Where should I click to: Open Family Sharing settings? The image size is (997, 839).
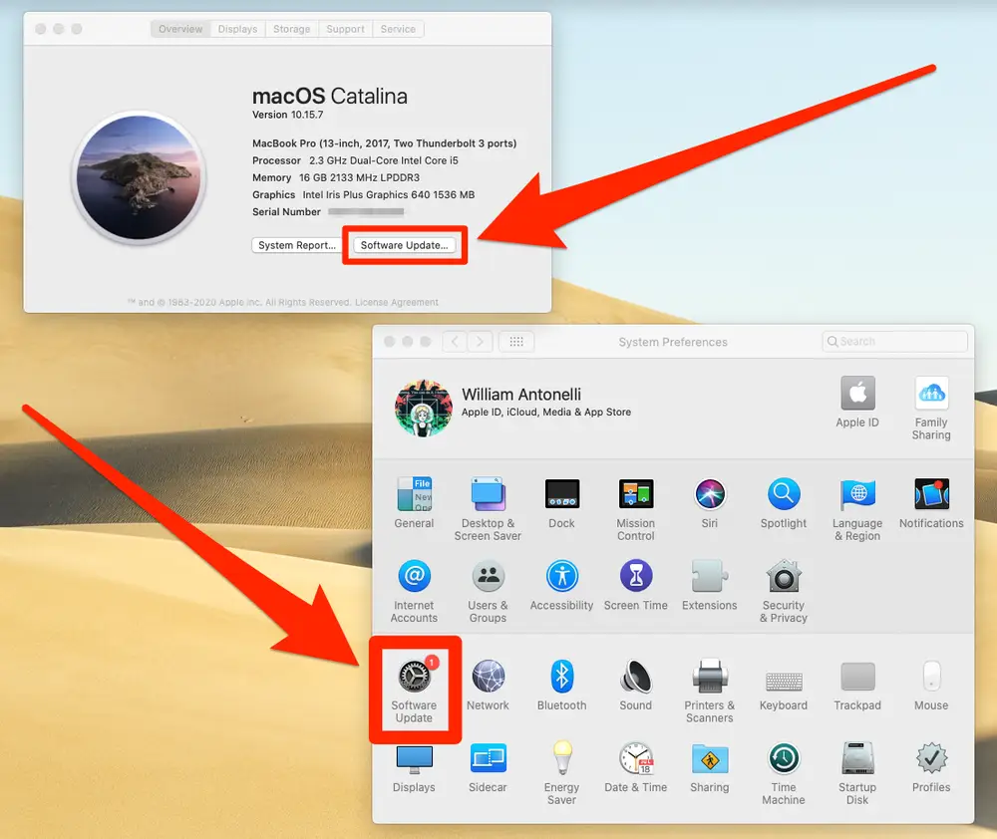[x=931, y=394]
